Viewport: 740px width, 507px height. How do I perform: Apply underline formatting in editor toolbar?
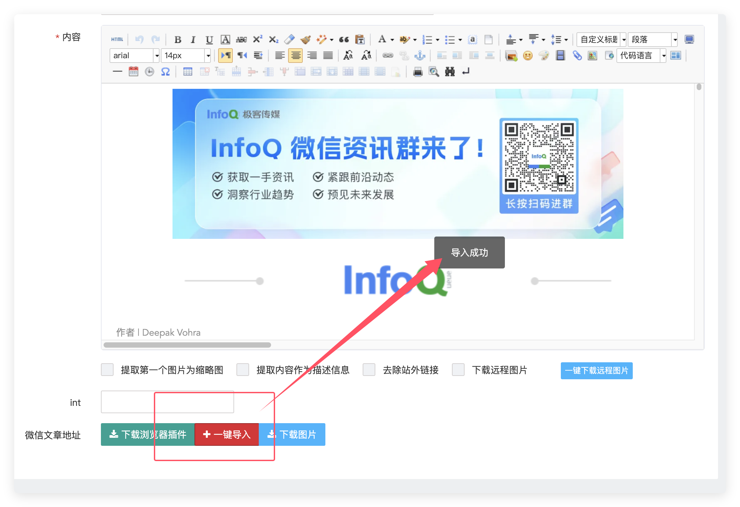(209, 40)
